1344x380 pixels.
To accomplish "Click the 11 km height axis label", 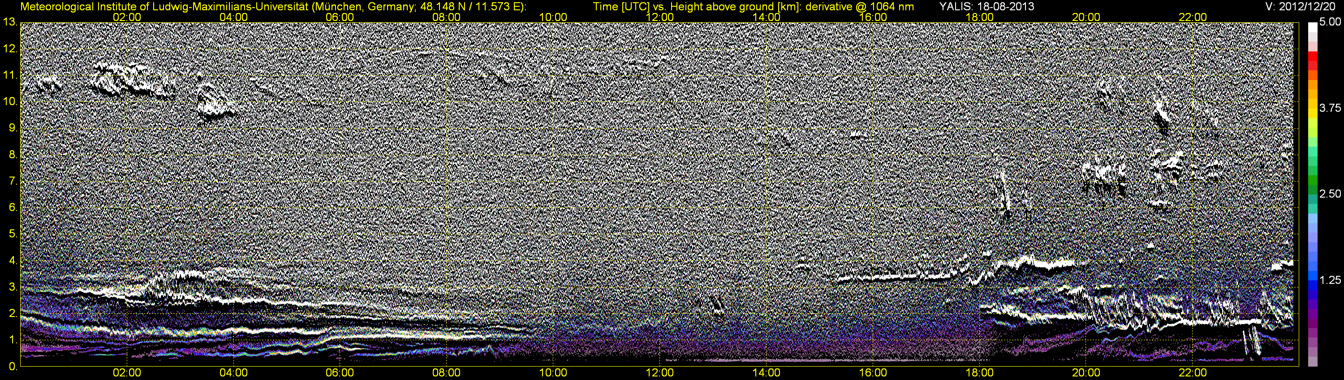I will point(9,76).
